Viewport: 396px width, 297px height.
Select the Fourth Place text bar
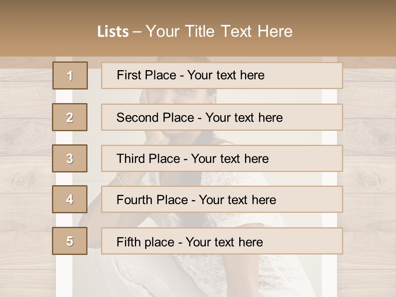222,200
